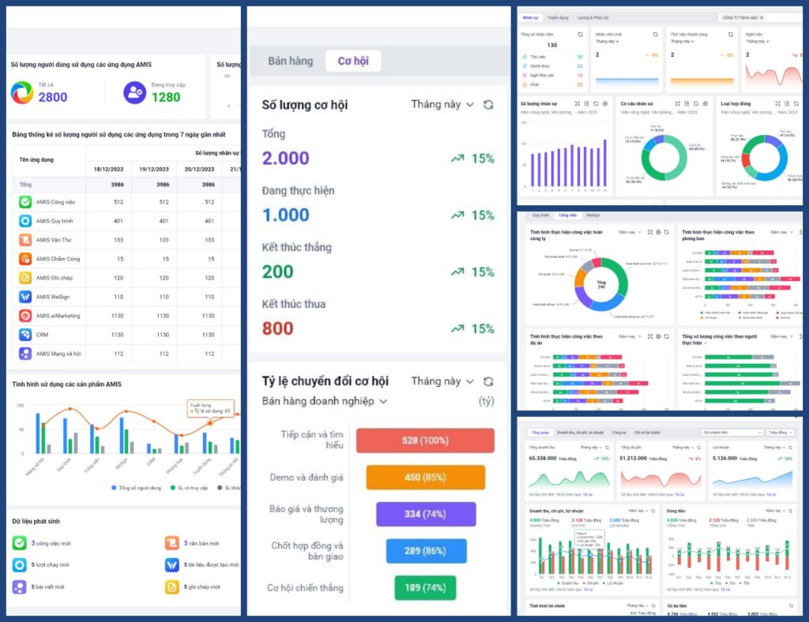The height and width of the screenshot is (622, 809).
Task: Click the AMIS Chấm Công app icon
Action: pos(24,259)
